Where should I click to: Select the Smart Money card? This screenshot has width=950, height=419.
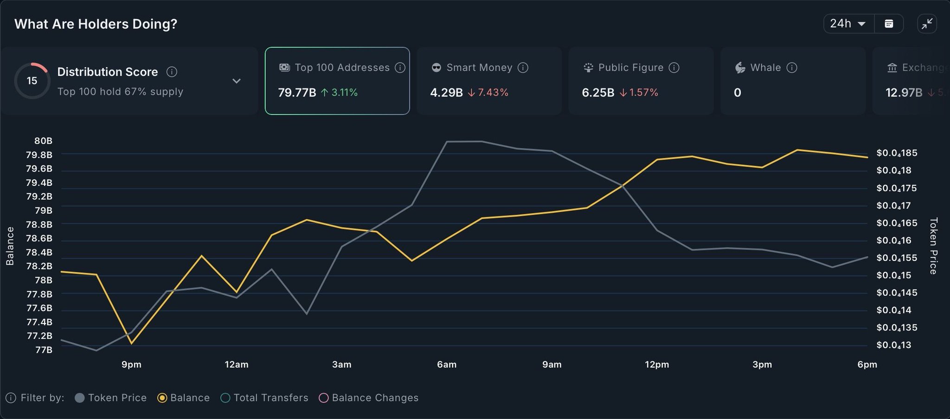(x=489, y=81)
